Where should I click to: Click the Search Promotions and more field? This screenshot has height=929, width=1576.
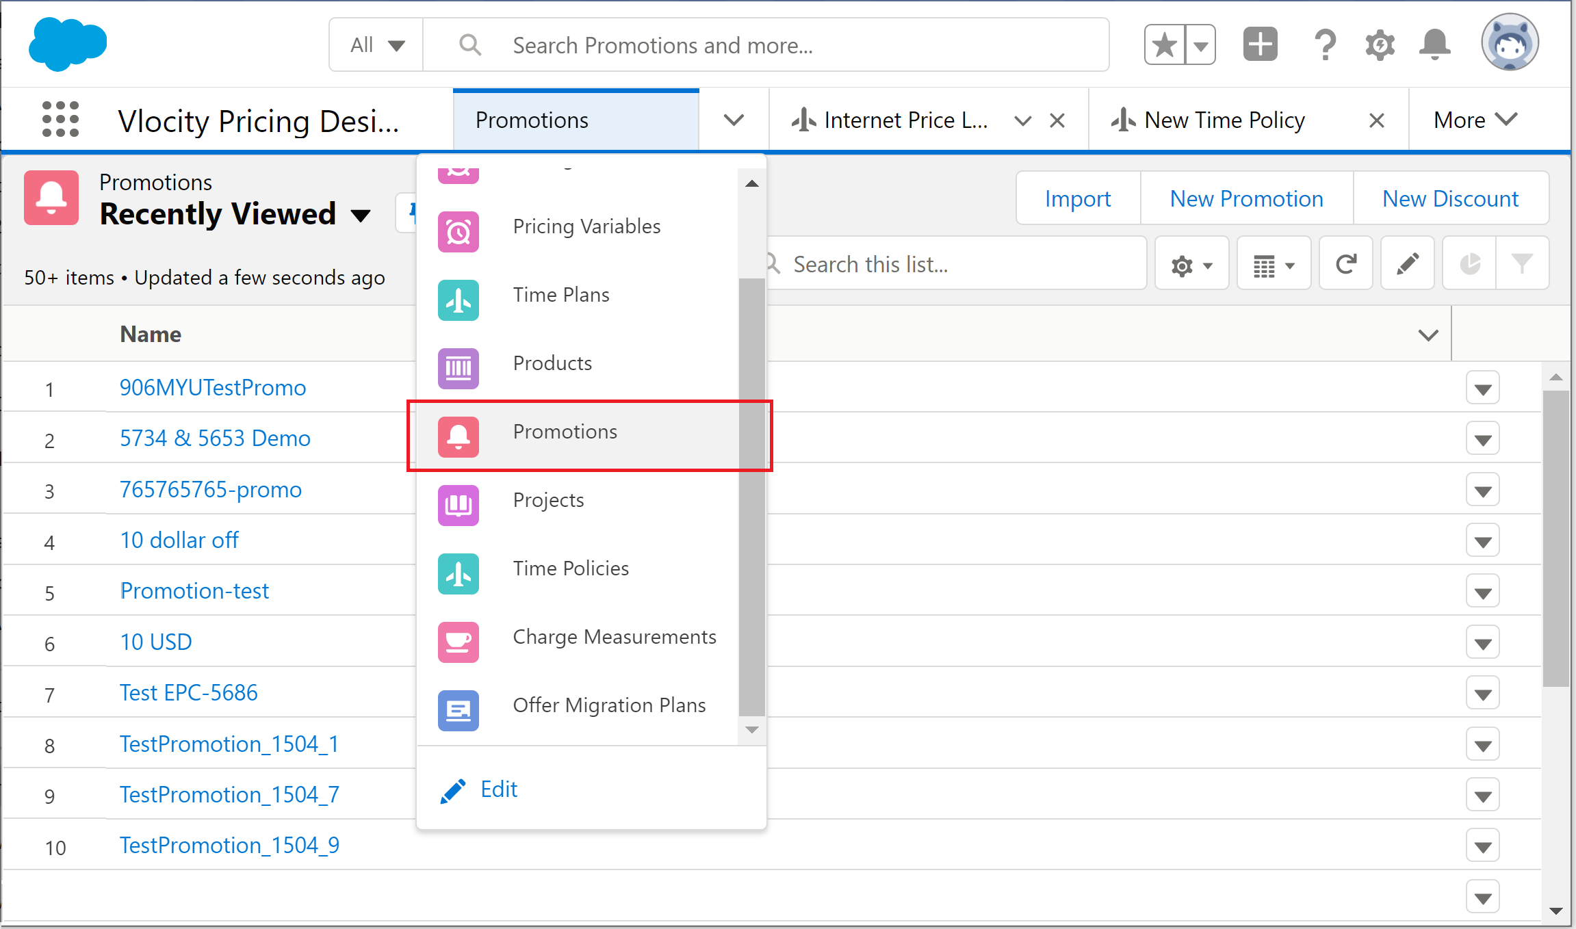(766, 45)
